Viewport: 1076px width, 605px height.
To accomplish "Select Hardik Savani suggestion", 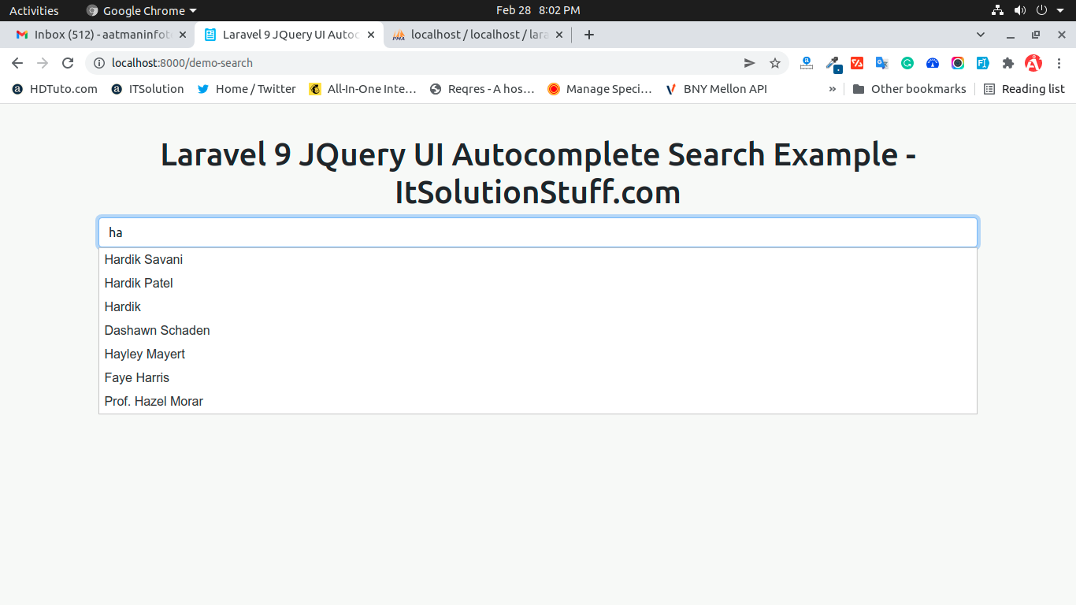I will [538, 259].
